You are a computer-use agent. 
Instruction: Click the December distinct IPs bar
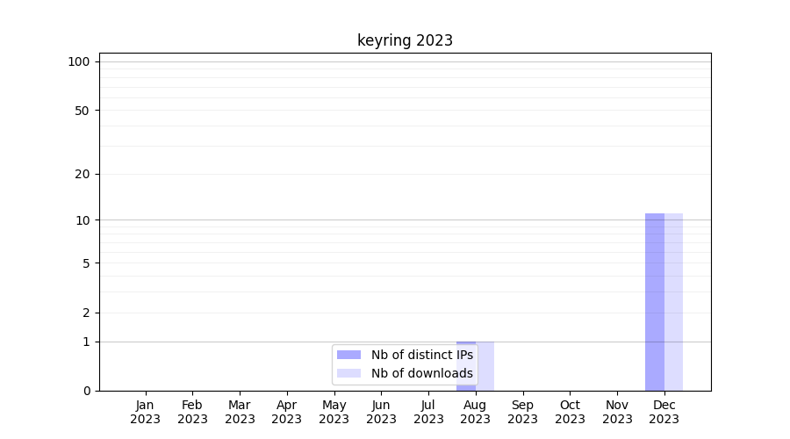[x=655, y=301]
